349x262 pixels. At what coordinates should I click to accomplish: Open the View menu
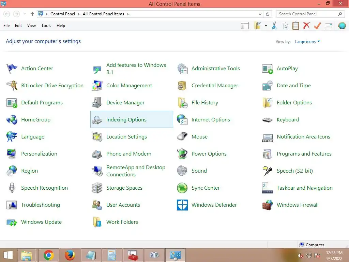pyautogui.click(x=31, y=26)
